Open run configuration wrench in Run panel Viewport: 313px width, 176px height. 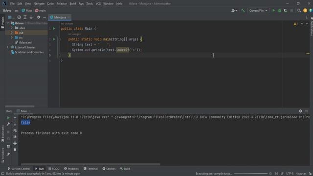8,124
